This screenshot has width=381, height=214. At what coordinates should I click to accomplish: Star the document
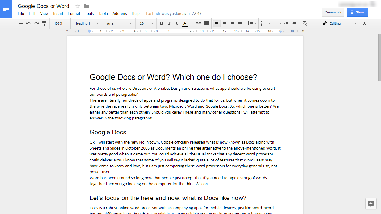78,6
